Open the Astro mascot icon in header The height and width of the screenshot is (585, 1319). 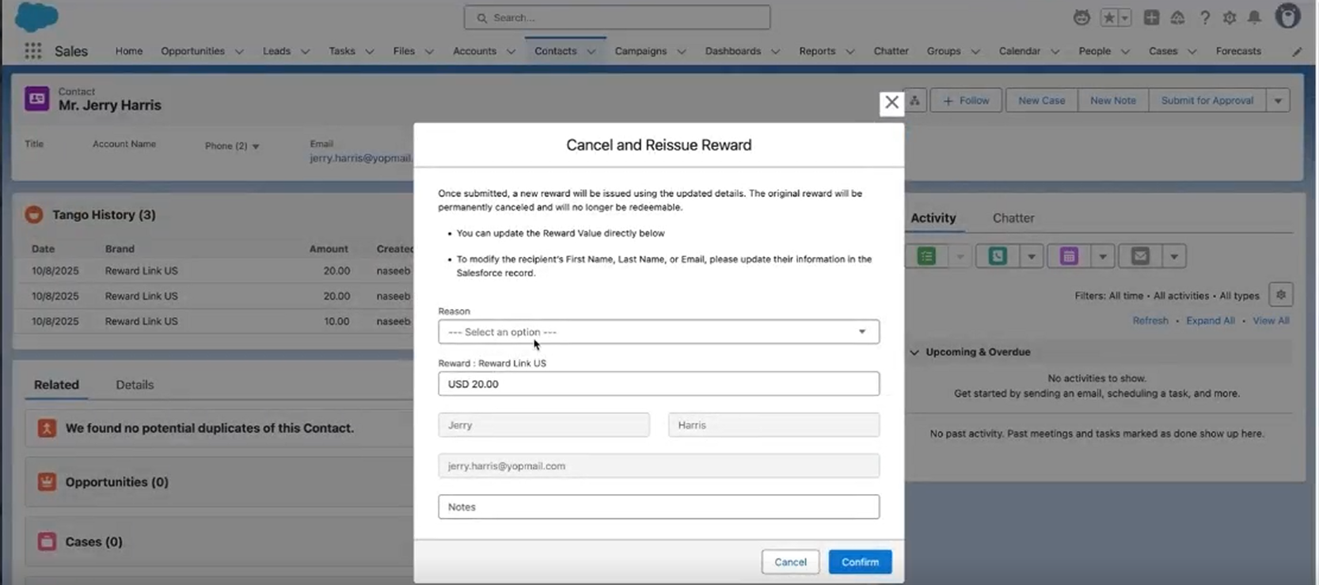[x=1081, y=17]
